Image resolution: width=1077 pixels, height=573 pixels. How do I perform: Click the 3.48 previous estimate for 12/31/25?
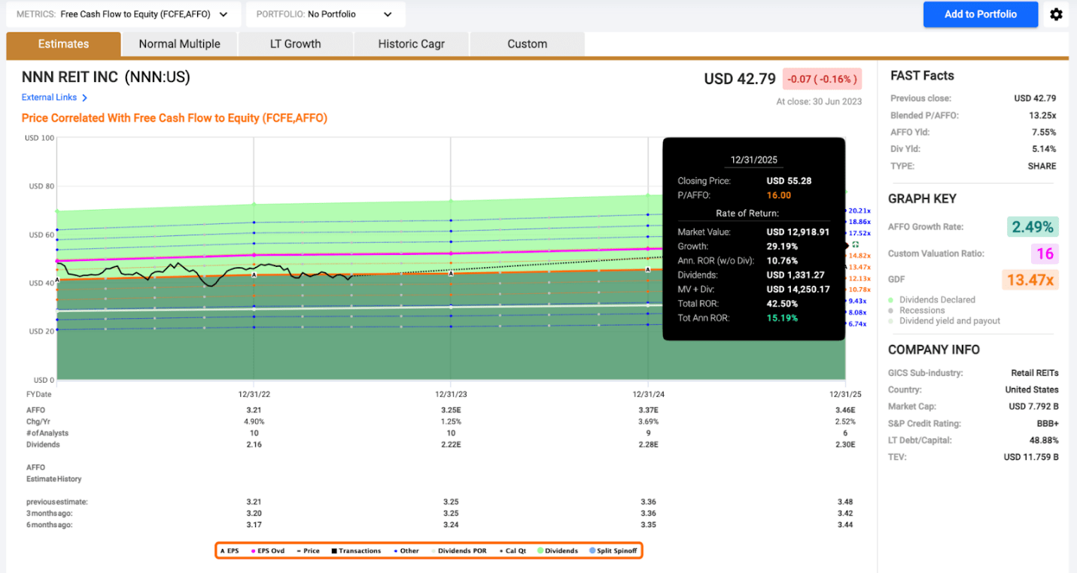pos(844,502)
